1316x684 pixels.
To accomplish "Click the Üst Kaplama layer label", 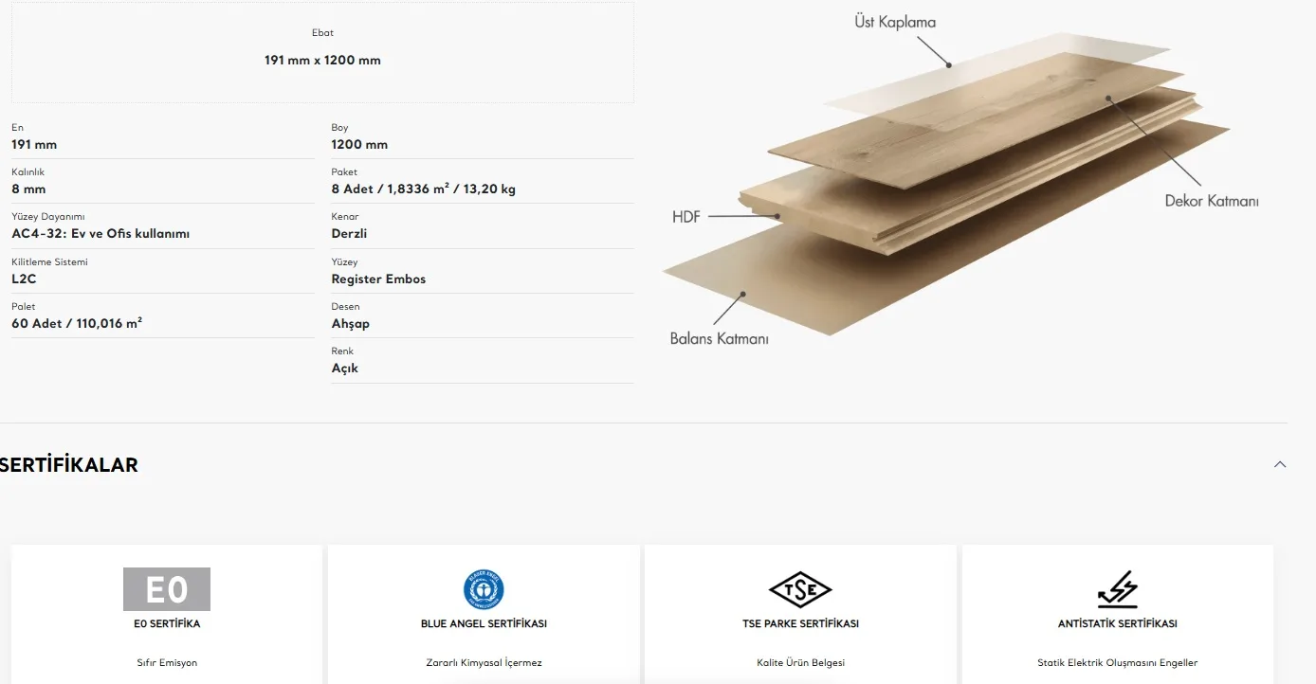I will (895, 22).
